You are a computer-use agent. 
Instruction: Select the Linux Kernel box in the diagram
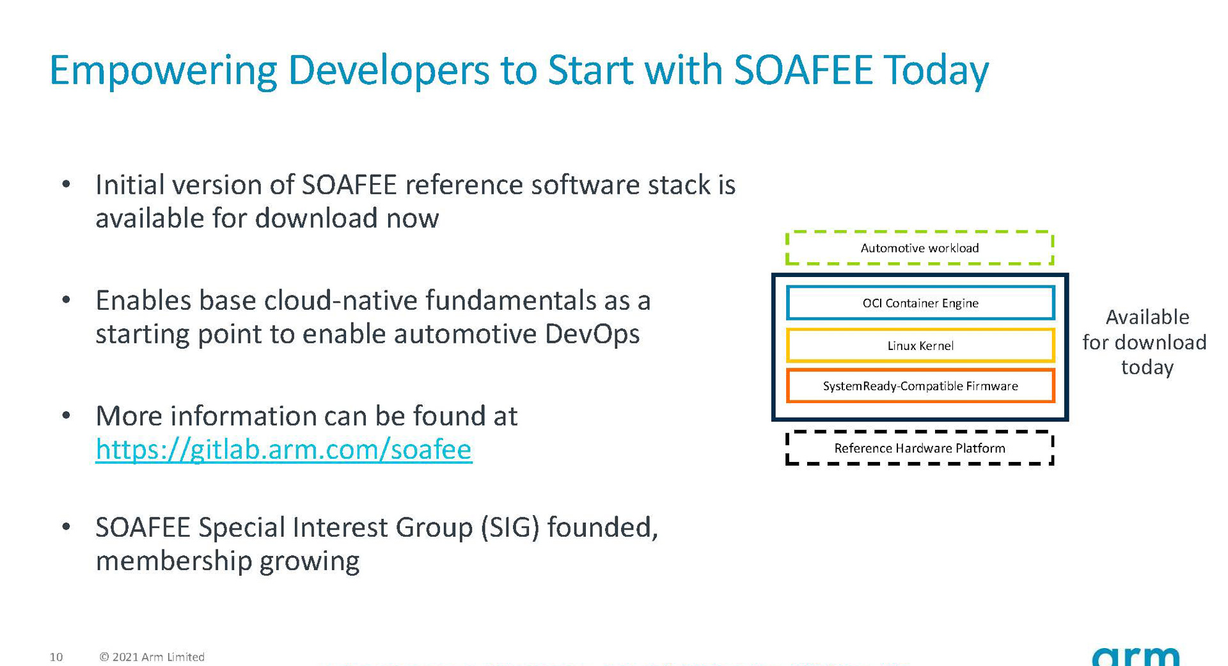click(x=920, y=345)
